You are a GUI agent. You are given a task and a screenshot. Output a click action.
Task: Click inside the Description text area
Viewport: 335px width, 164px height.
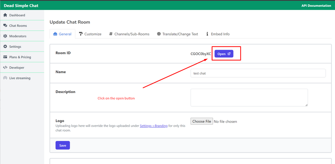[x=249, y=97]
